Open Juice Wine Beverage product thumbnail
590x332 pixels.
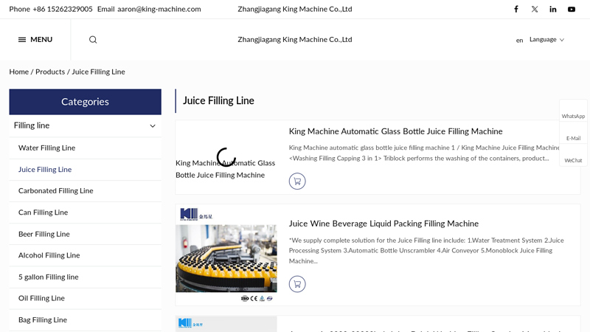tap(226, 255)
